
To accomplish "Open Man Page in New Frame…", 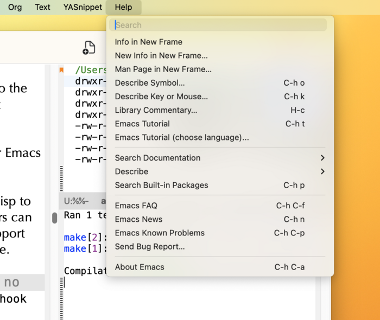I will 220,69.
